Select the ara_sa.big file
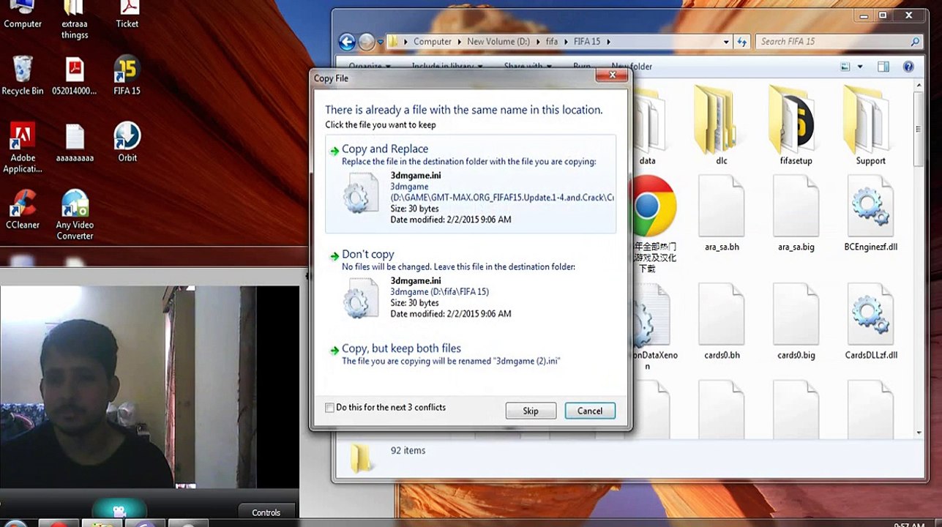Screen dimensions: 942x527 point(796,214)
